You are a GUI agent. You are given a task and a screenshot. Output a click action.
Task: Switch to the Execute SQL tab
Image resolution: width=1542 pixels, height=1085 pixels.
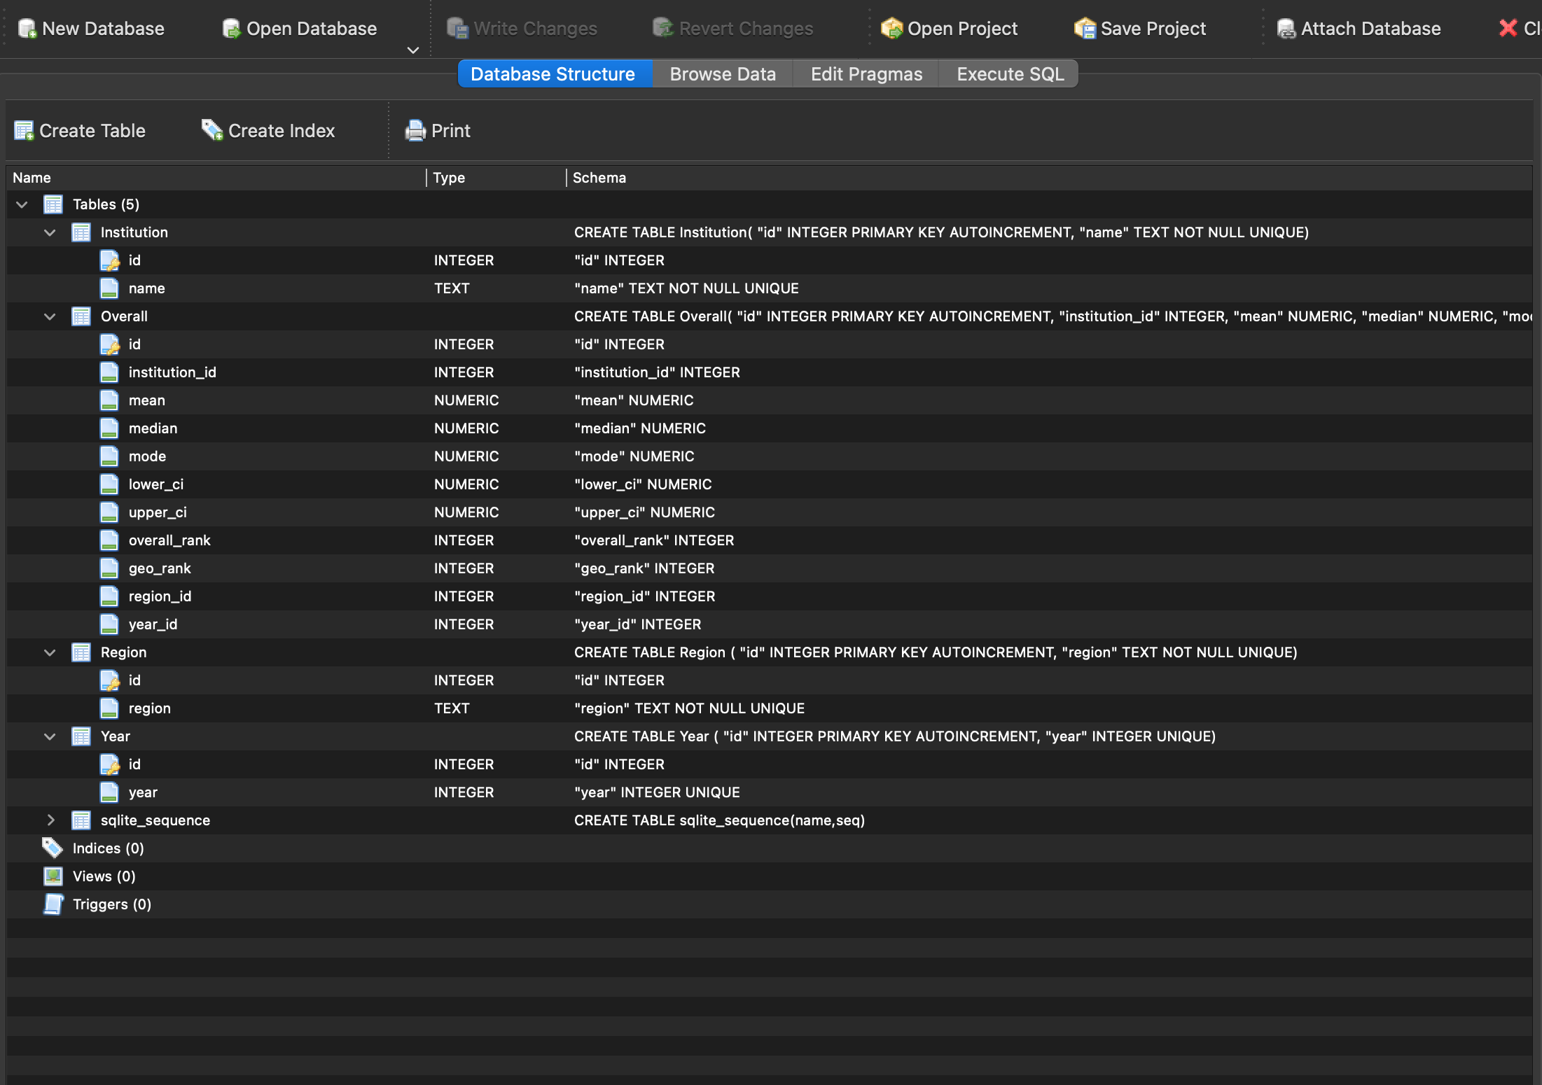click(x=1009, y=74)
